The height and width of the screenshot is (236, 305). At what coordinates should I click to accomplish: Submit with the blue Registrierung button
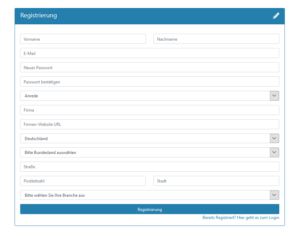(150, 209)
